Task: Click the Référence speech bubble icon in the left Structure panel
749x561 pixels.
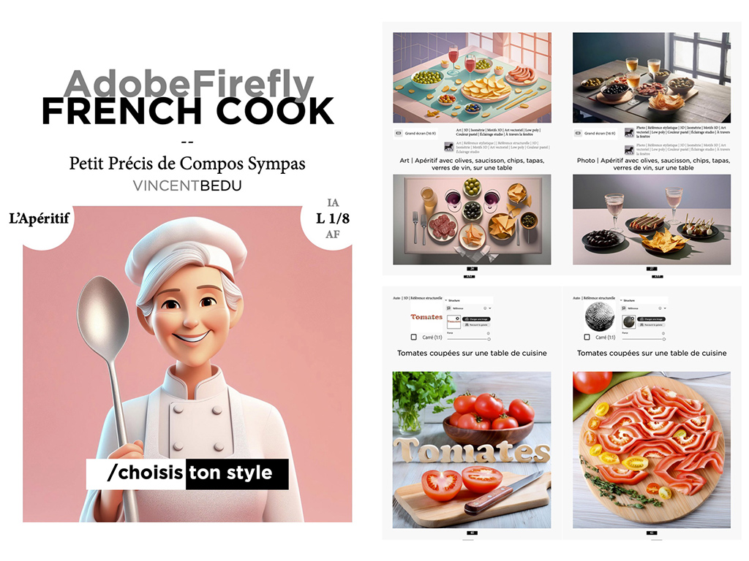Action: pyautogui.click(x=448, y=308)
